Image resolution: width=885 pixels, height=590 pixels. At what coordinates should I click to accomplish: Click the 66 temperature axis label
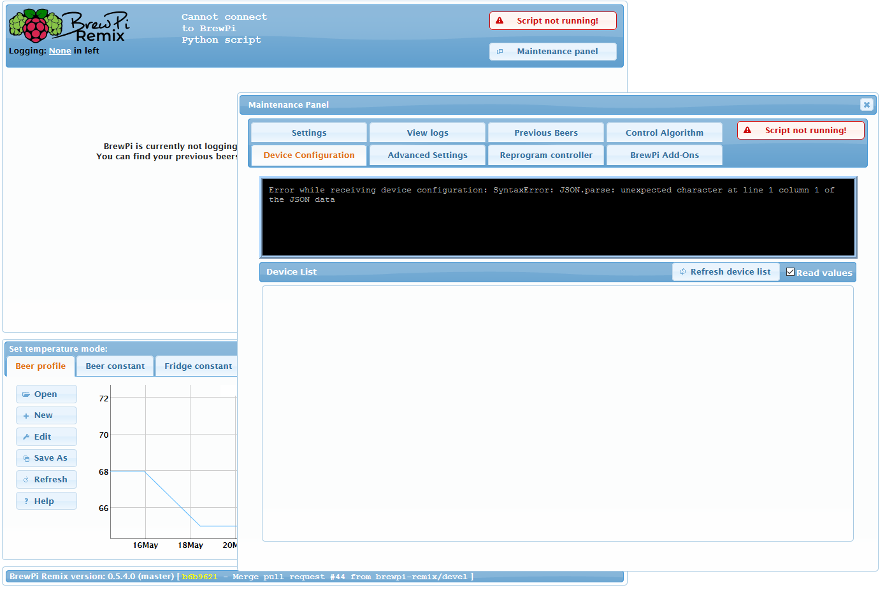[x=104, y=508]
